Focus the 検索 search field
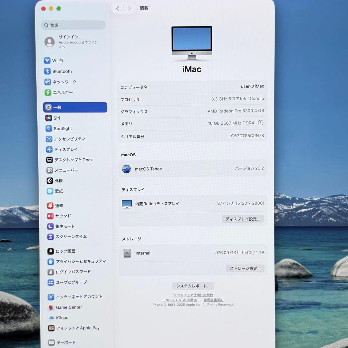348x348 pixels. [x=73, y=25]
